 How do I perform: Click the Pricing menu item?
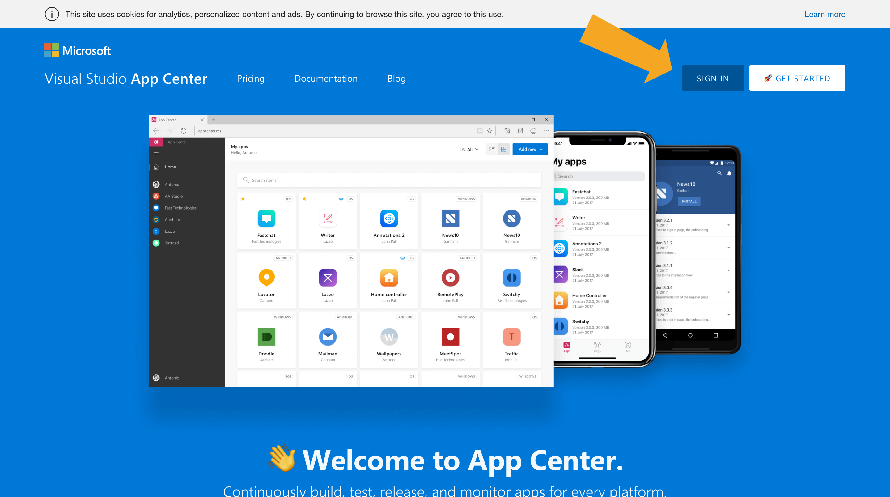(x=251, y=78)
